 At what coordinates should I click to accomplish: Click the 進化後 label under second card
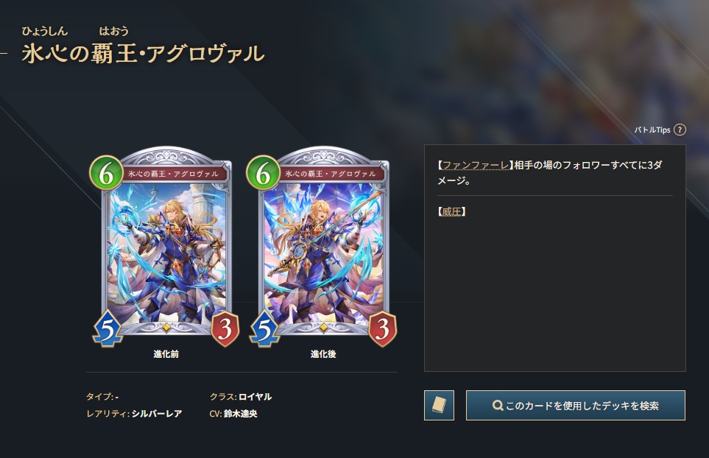[323, 354]
